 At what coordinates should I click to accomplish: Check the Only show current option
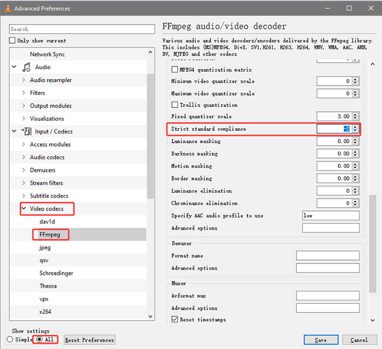13,41
